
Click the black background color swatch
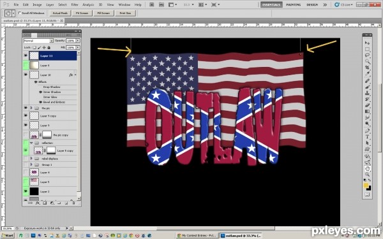370,188
